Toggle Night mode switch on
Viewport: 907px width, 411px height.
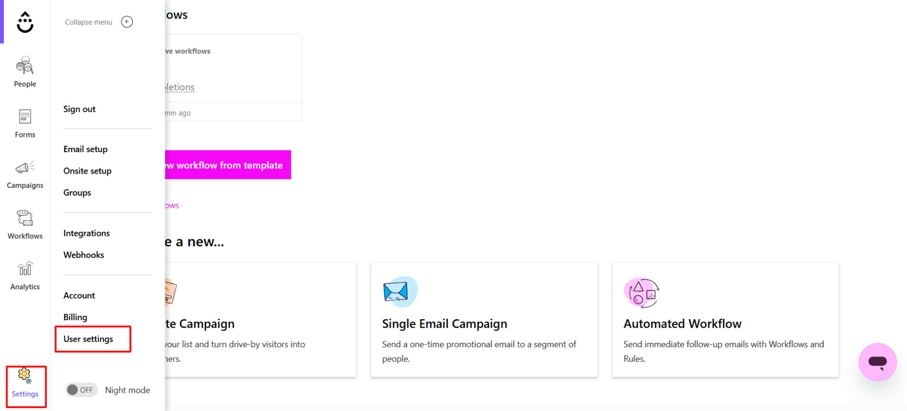click(x=81, y=390)
